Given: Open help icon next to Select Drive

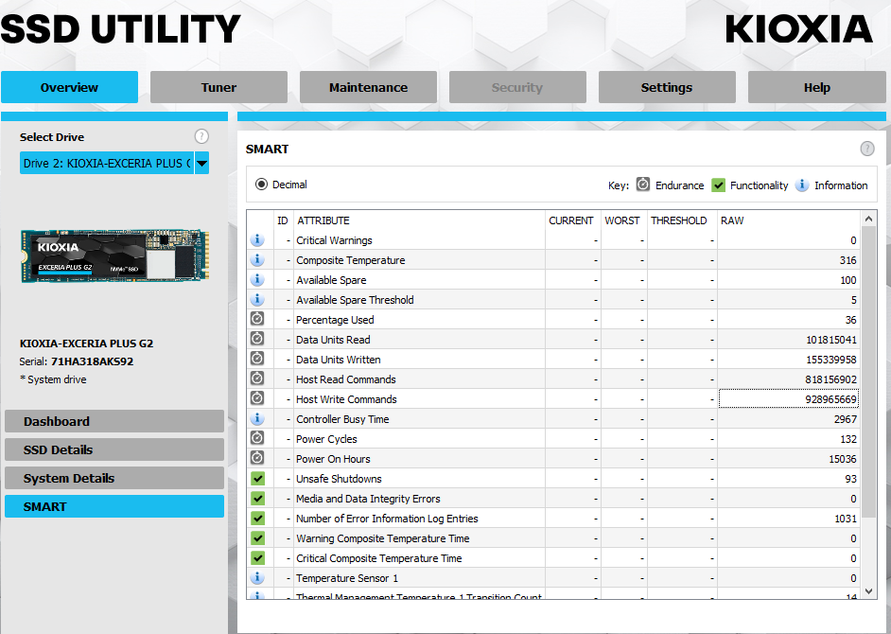Looking at the screenshot, I should [x=201, y=136].
